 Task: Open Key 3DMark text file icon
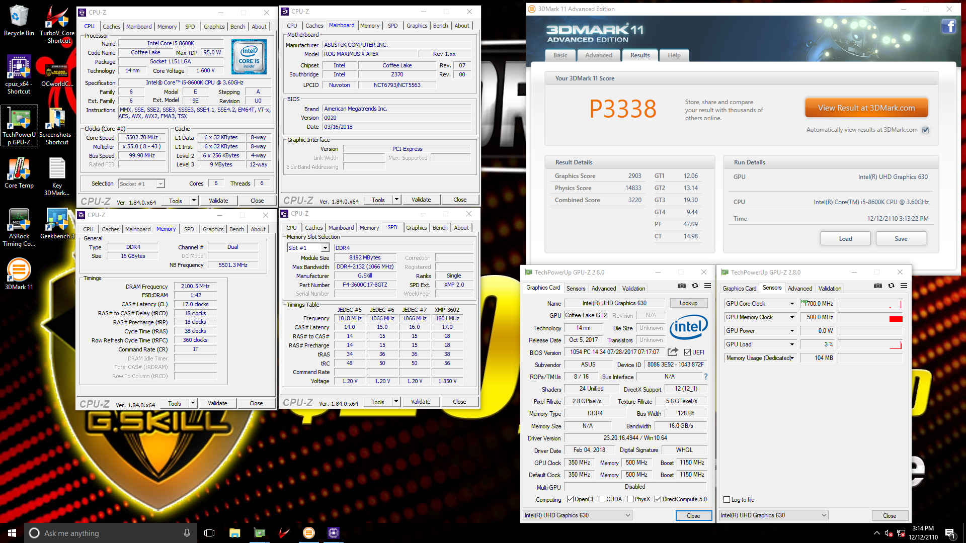coord(57,176)
